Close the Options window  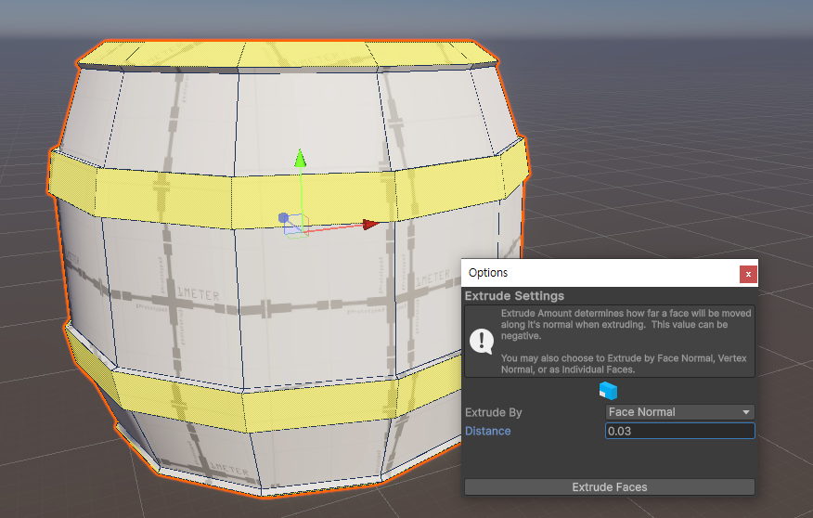coord(748,273)
